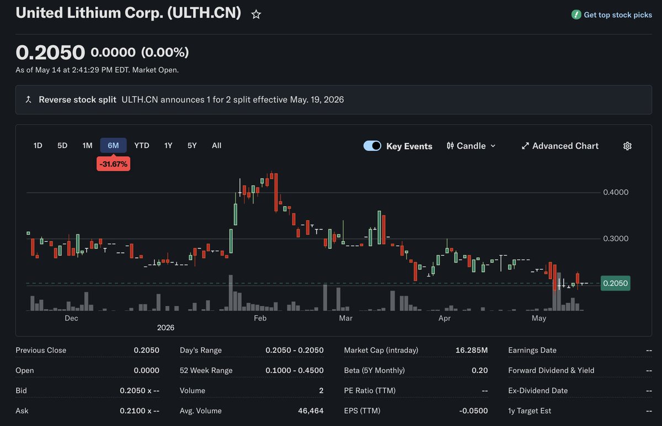Click the candlestick chart type icon

pyautogui.click(x=450, y=146)
